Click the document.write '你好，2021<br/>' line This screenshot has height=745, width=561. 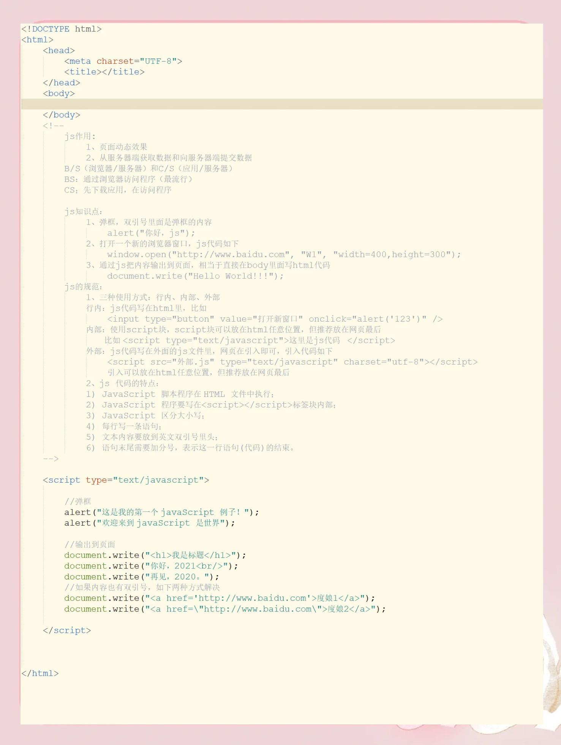pyautogui.click(x=151, y=566)
